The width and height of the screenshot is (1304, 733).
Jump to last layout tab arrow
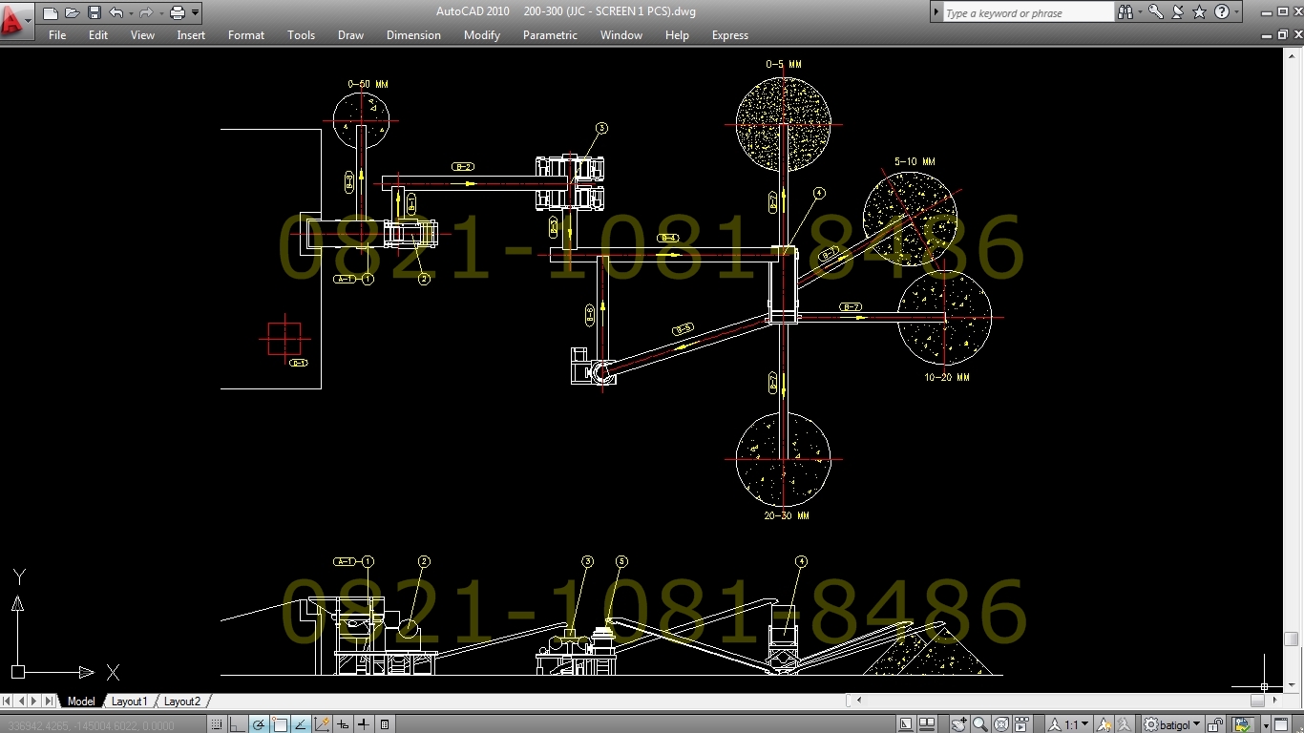(x=50, y=701)
